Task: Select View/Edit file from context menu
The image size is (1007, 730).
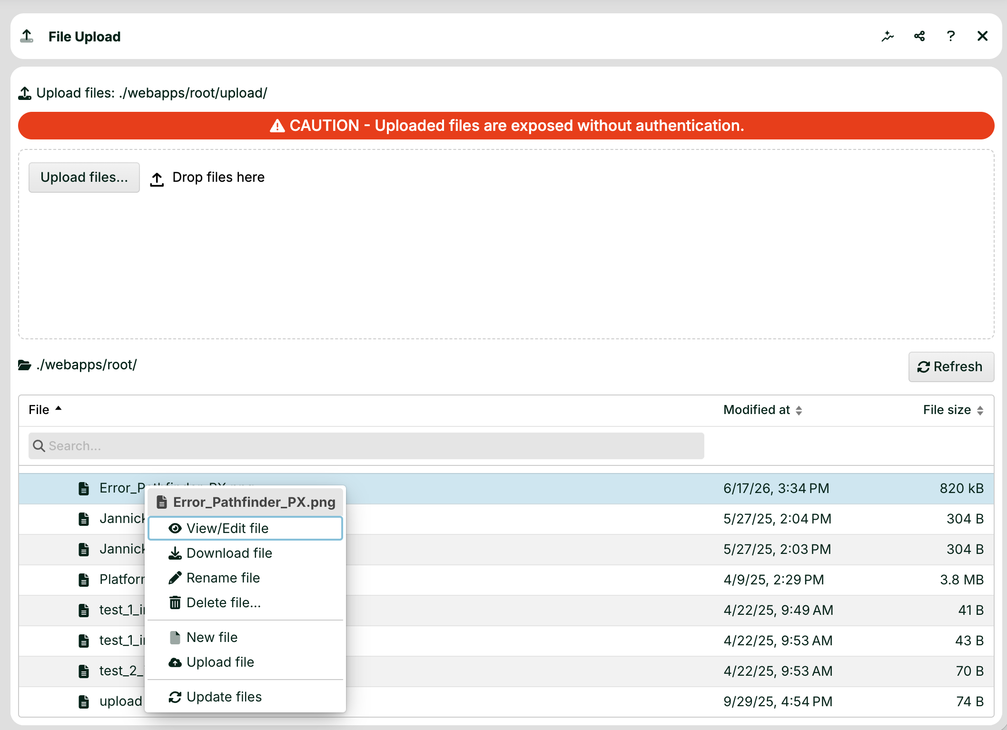Action: click(246, 528)
